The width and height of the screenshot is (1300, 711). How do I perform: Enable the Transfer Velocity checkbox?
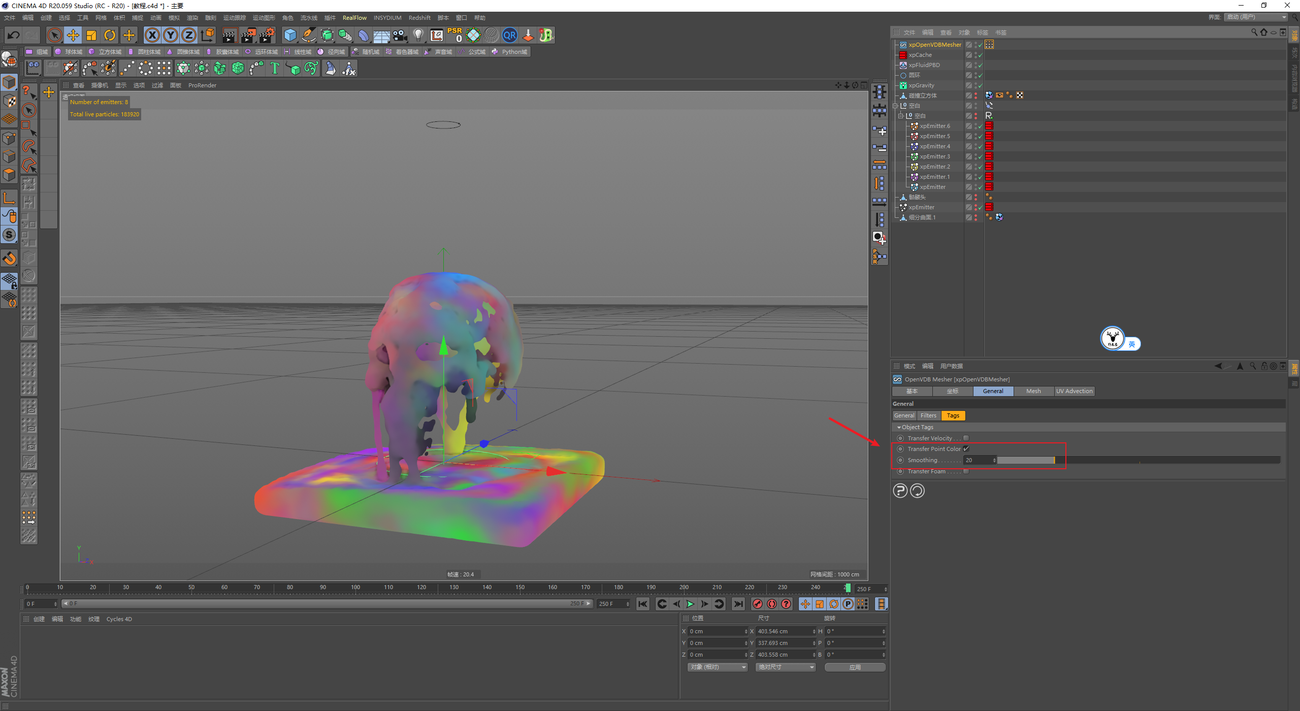coord(966,438)
